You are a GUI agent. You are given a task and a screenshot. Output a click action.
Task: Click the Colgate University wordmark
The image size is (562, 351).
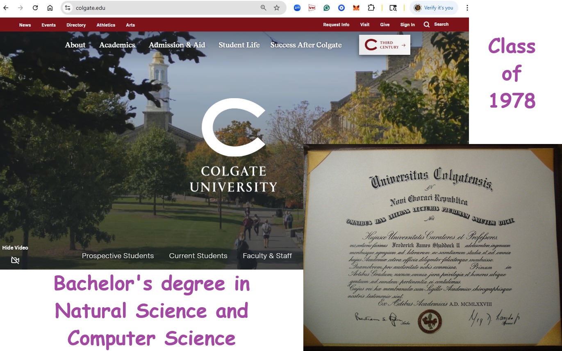(x=234, y=179)
